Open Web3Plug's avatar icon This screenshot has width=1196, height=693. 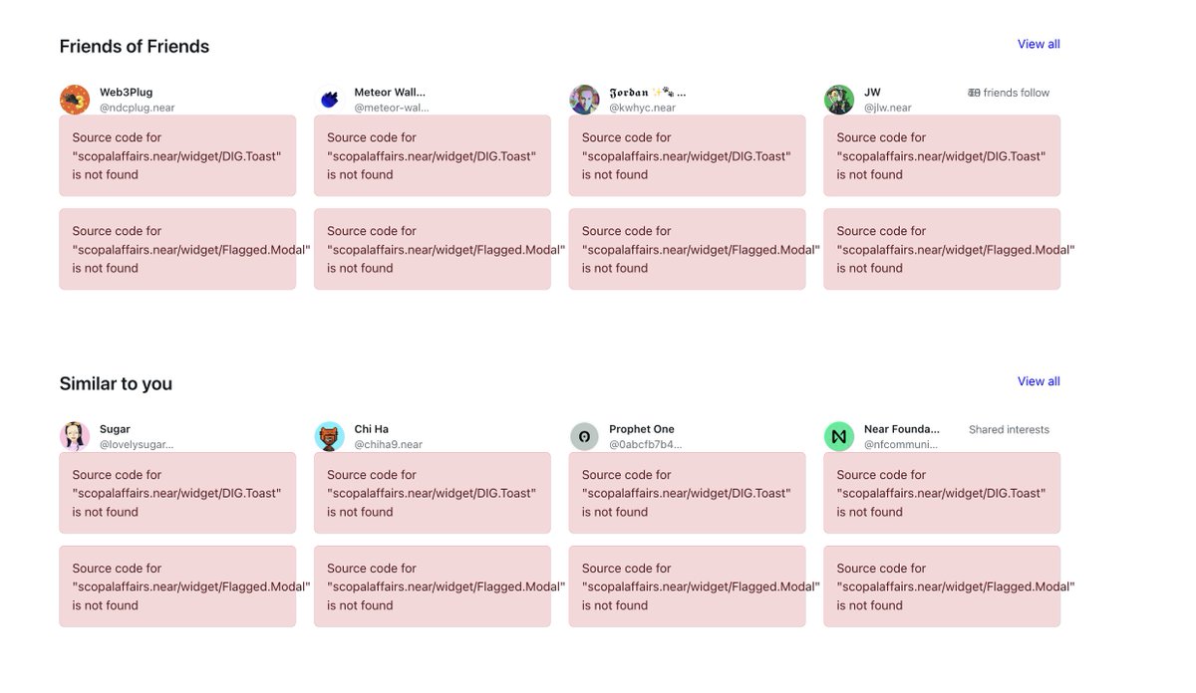(75, 100)
